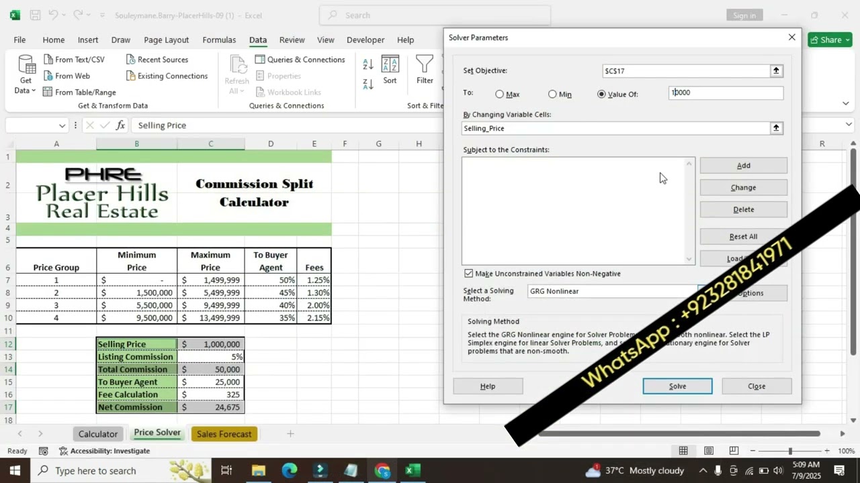Toggle the Filter funnel button
This screenshot has height=483, width=860.
tap(425, 70)
